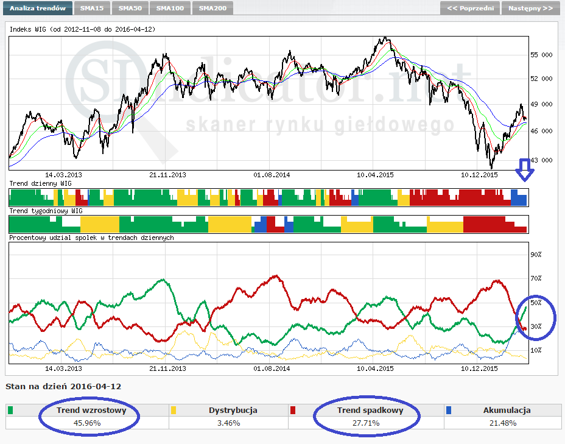Go to previous chart with << Poprzedni
The image size is (565, 444).
coord(470,8)
